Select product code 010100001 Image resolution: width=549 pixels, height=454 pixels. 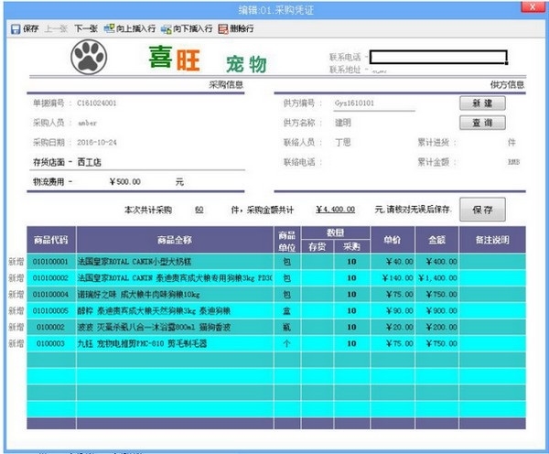pyautogui.click(x=50, y=262)
